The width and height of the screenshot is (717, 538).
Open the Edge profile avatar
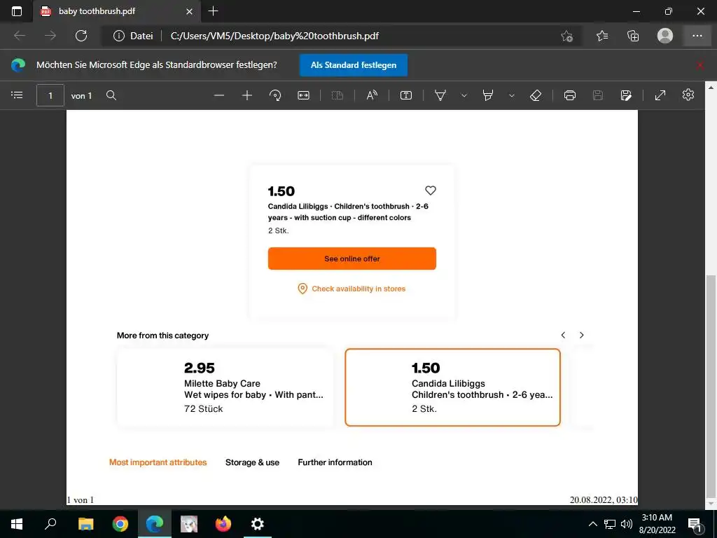pyautogui.click(x=665, y=36)
